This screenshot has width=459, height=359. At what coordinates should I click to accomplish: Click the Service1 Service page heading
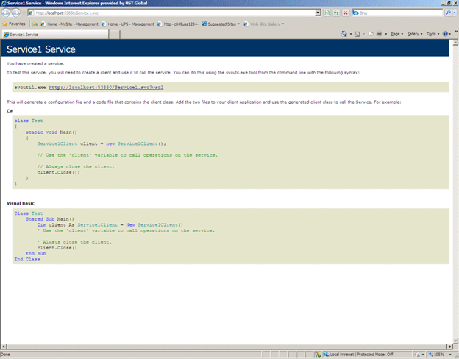(41, 49)
